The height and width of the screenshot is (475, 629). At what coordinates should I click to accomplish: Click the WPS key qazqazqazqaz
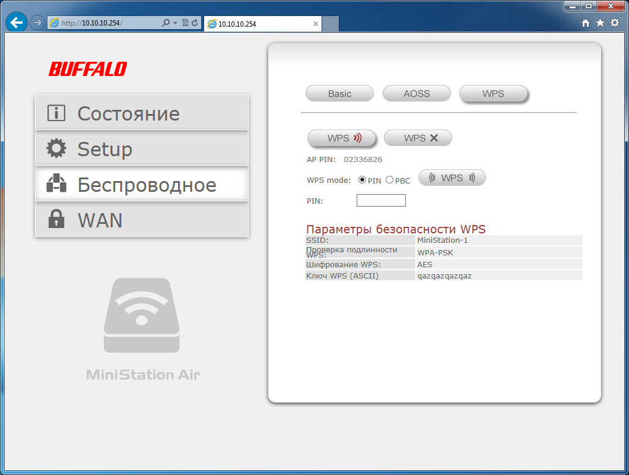[x=444, y=276]
